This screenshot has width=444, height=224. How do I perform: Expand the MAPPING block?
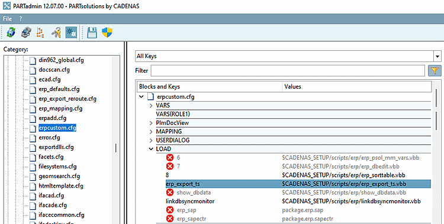pyautogui.click(x=151, y=132)
